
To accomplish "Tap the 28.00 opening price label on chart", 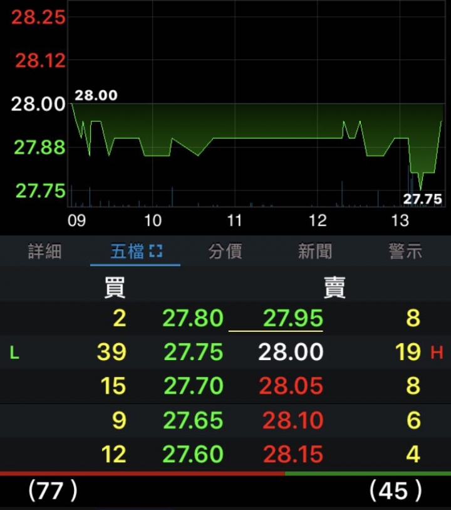I will pos(96,95).
